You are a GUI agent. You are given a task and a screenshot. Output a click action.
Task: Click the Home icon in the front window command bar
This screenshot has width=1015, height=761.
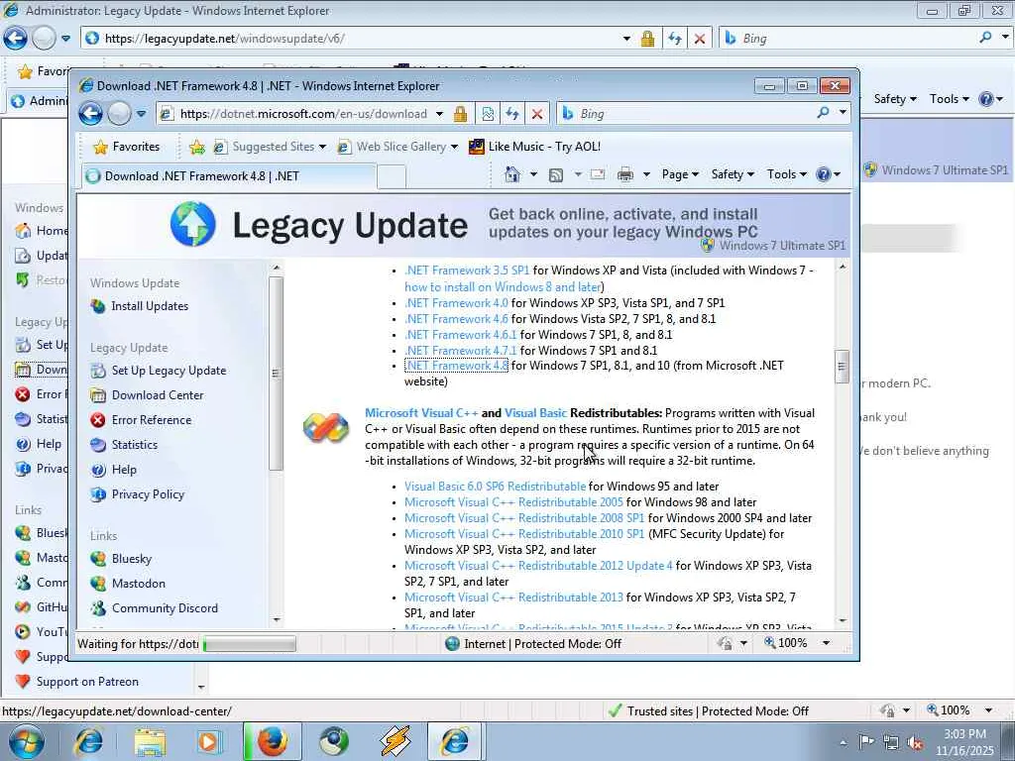pyautogui.click(x=512, y=174)
